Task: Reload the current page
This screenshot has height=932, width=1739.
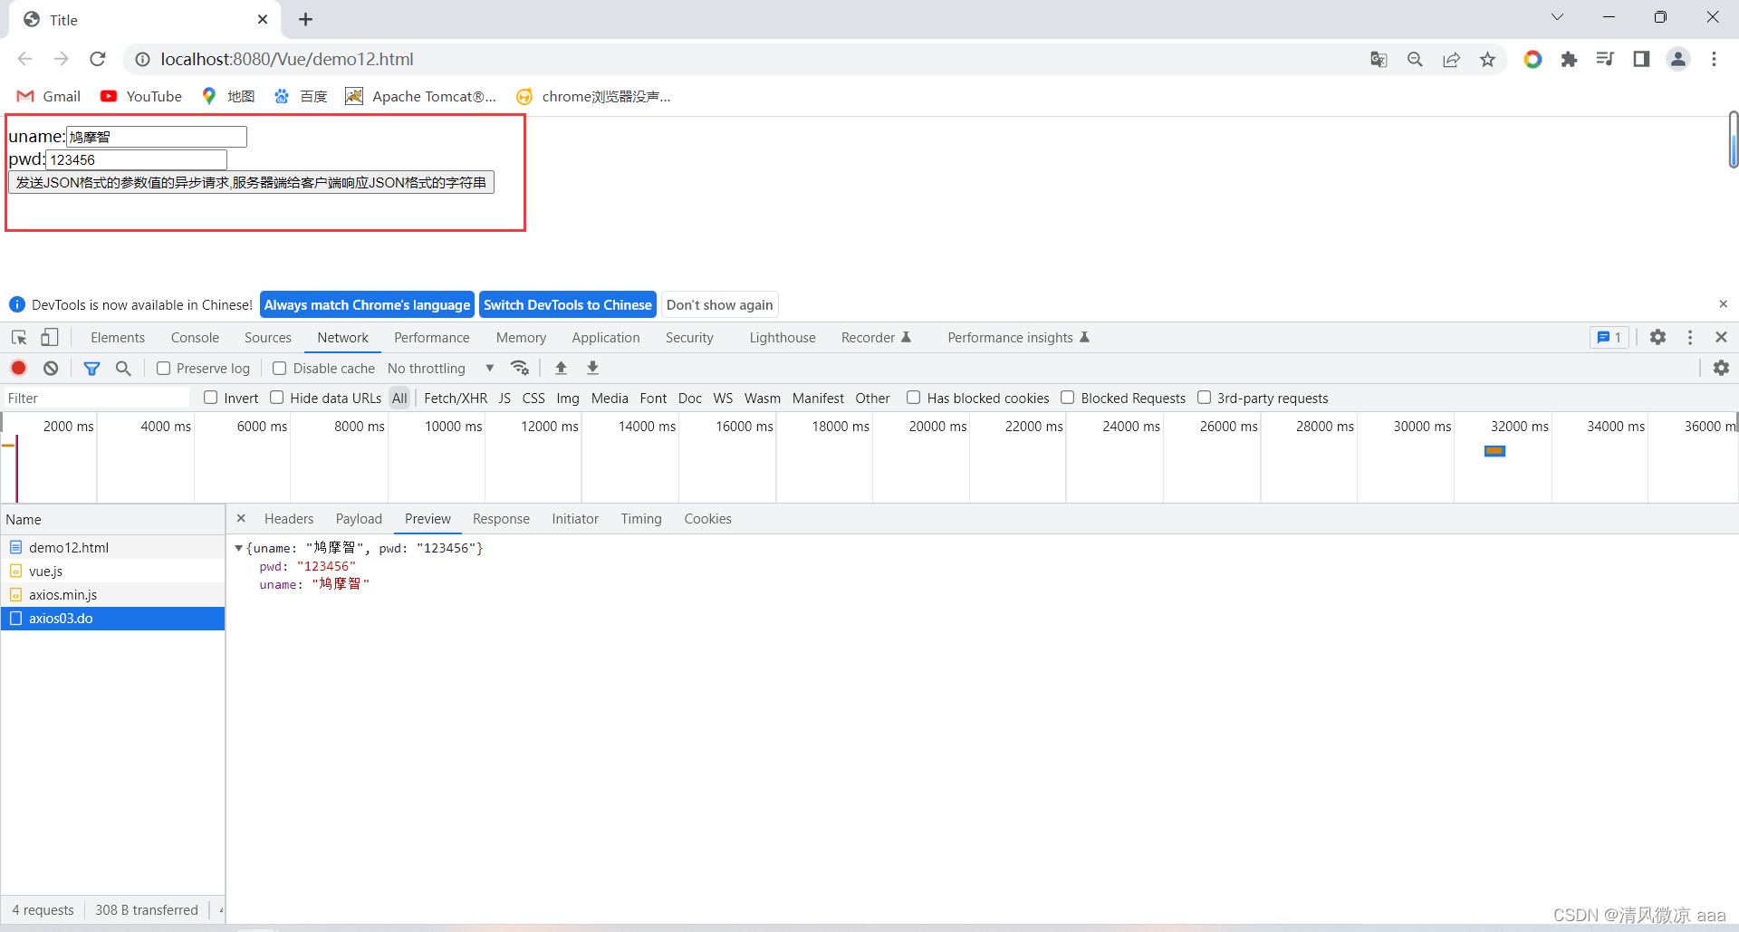Action: [98, 59]
